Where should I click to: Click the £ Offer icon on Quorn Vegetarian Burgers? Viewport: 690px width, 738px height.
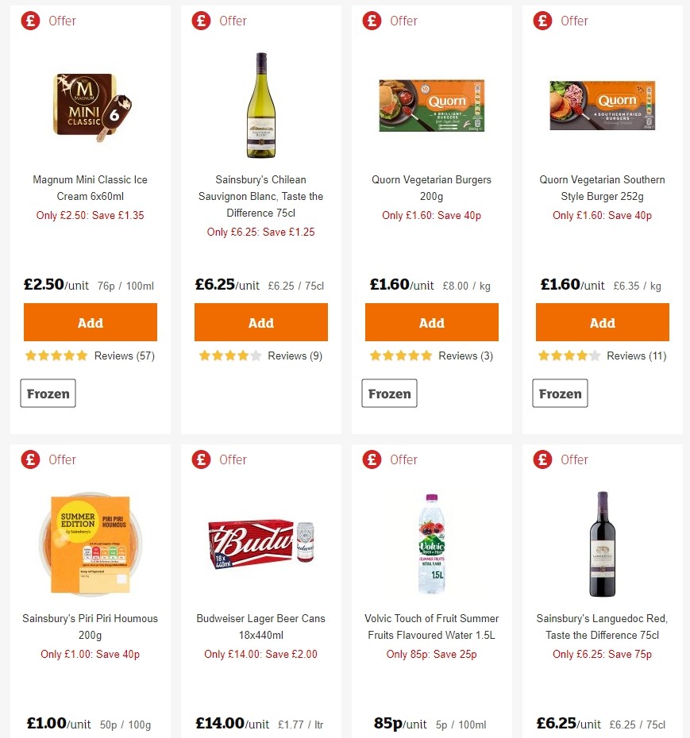coord(372,21)
